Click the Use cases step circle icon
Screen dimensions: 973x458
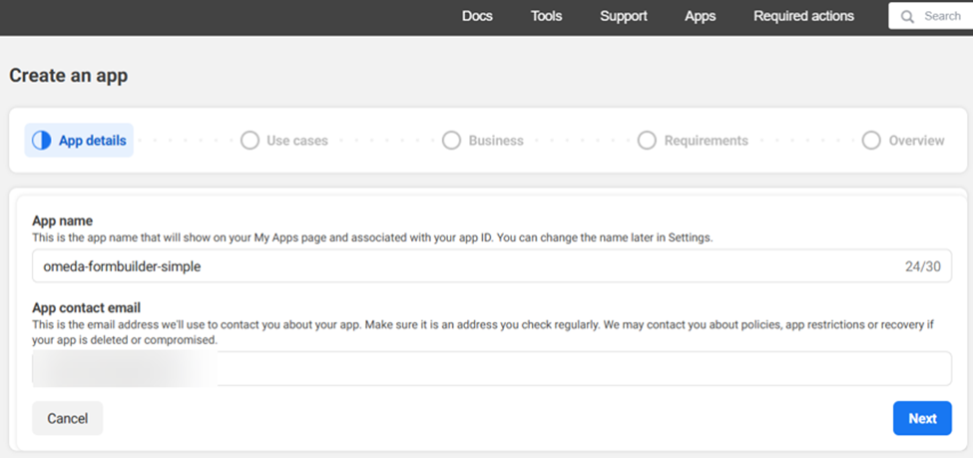click(x=249, y=141)
